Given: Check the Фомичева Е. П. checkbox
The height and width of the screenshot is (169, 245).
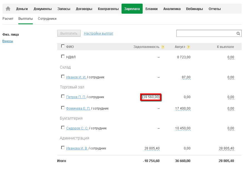Looking at the screenshot, I should tap(63, 108).
